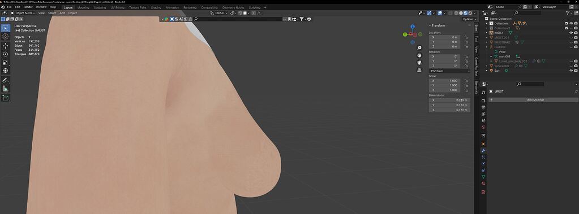Click the blue Z axis gizmo
579x214 pixels.
[413, 27]
